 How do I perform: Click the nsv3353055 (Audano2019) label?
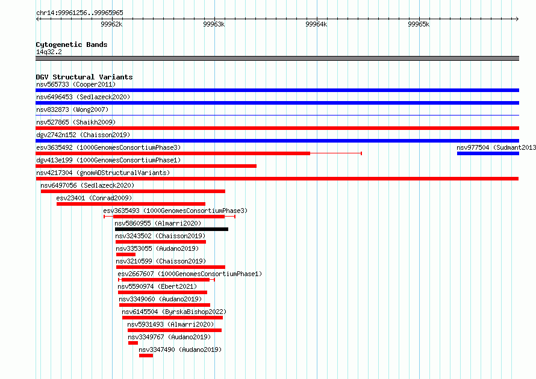point(157,248)
